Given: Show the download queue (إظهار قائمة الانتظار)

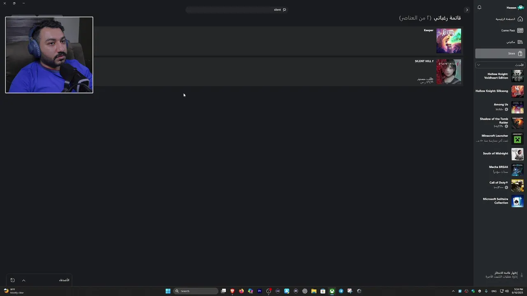Looking at the screenshot, I should (x=506, y=273).
